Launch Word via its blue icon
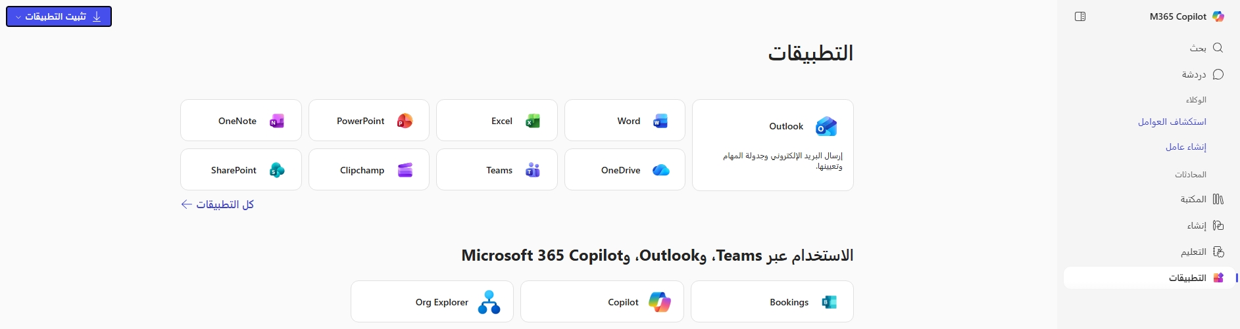Viewport: 1240px width, 329px height. pyautogui.click(x=660, y=121)
